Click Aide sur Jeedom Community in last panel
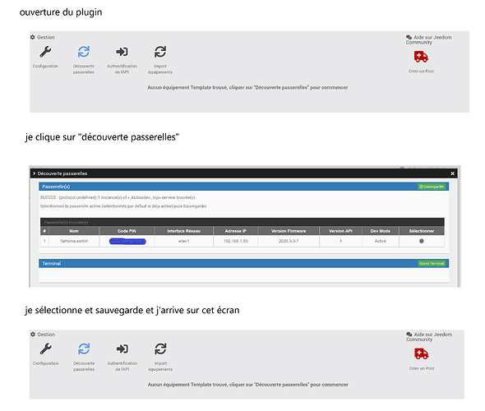Screen dimensions: 485x411 (x=429, y=337)
